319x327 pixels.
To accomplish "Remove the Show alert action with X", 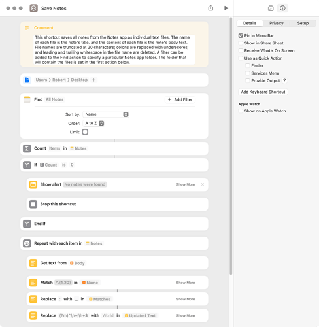I will click(x=203, y=184).
